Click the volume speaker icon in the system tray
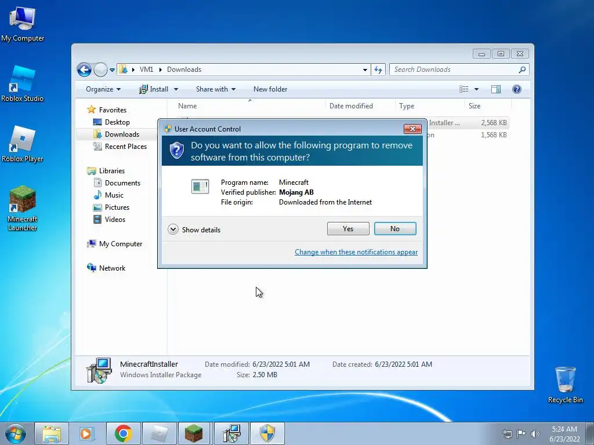The height and width of the screenshot is (445, 594). click(x=535, y=434)
